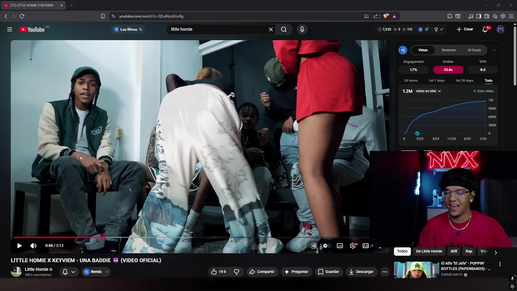
Task: Open the Los filtros button
Action: [128, 29]
